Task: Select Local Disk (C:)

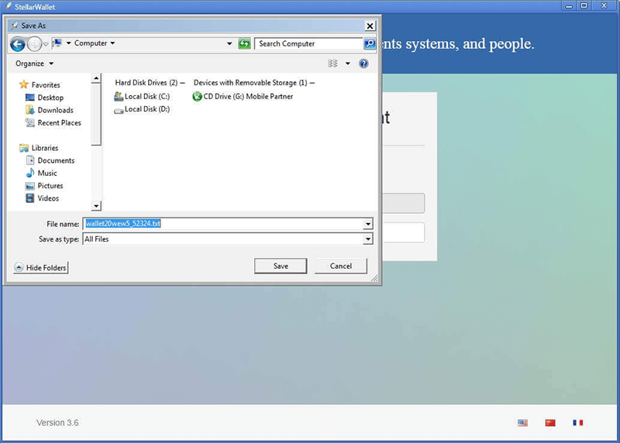Action: [147, 97]
